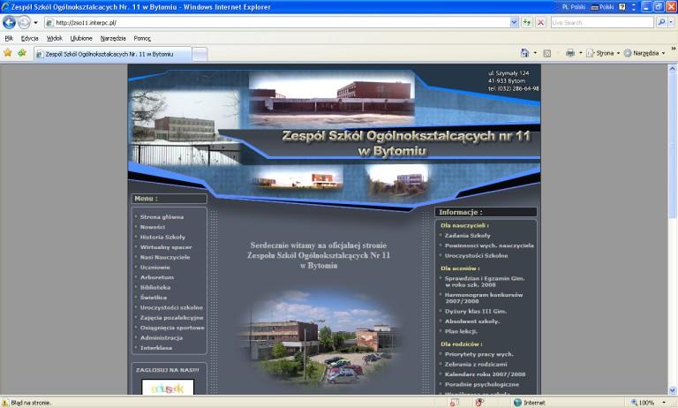Open Zebrania z rodzicami link

(476, 365)
